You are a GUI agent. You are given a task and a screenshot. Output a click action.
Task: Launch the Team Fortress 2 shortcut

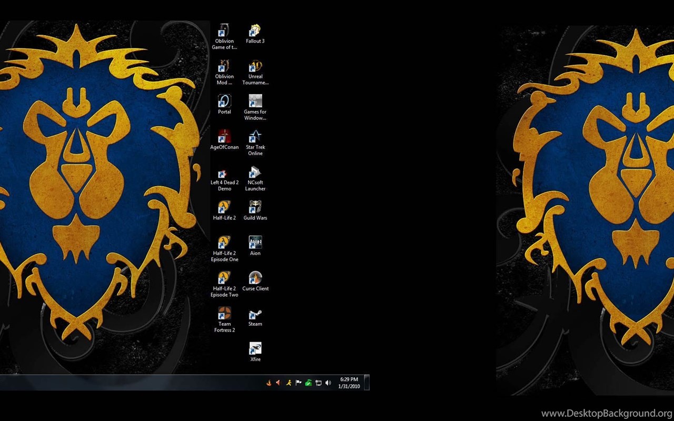(224, 319)
